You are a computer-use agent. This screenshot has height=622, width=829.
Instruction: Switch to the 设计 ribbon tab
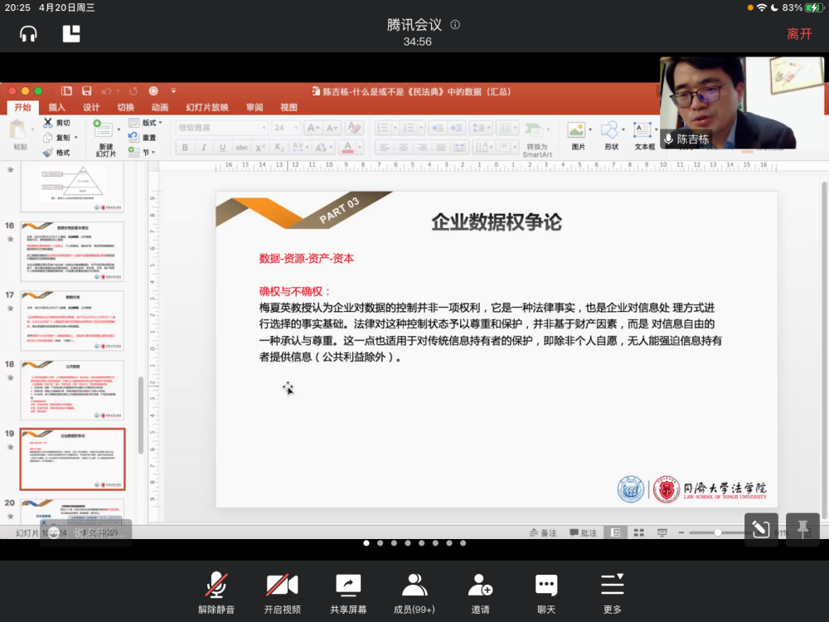click(x=91, y=107)
